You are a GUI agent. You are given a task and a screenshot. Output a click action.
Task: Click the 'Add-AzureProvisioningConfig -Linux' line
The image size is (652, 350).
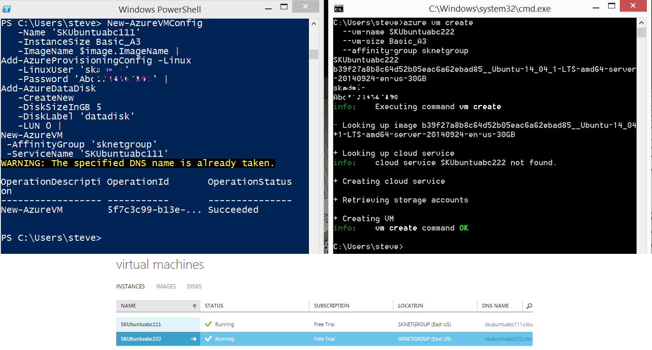click(96, 61)
